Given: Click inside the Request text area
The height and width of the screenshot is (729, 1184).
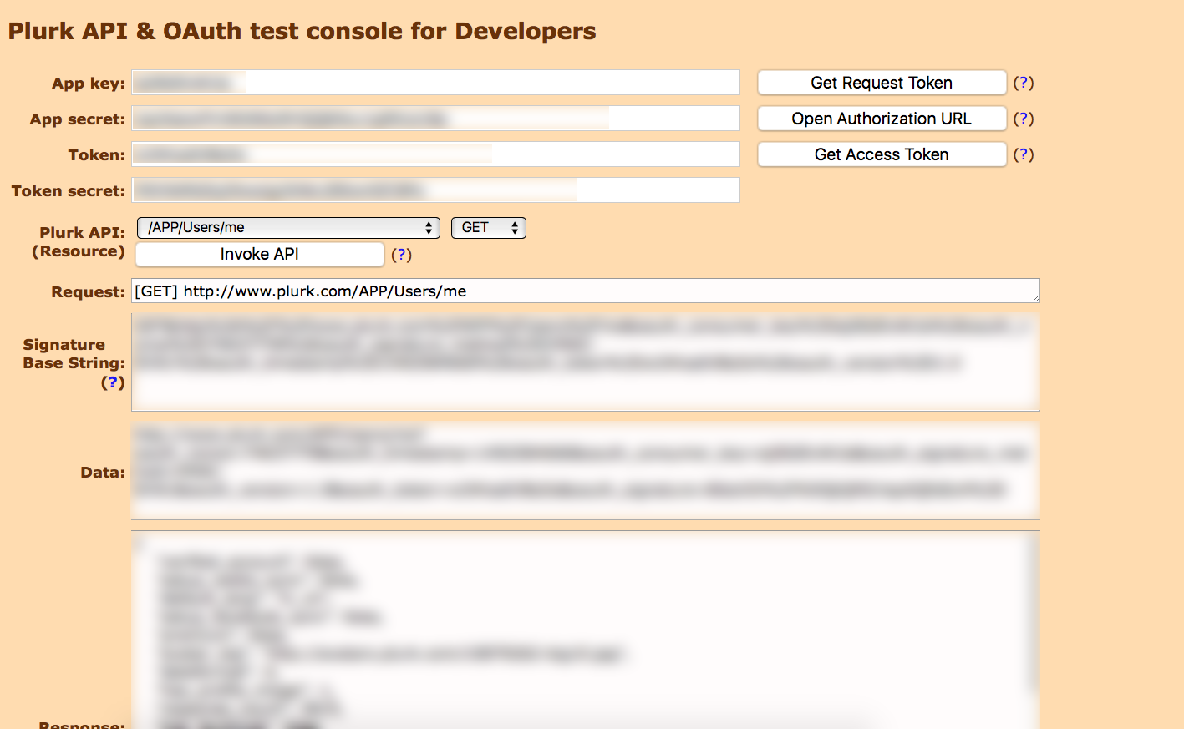Looking at the screenshot, I should pos(586,291).
